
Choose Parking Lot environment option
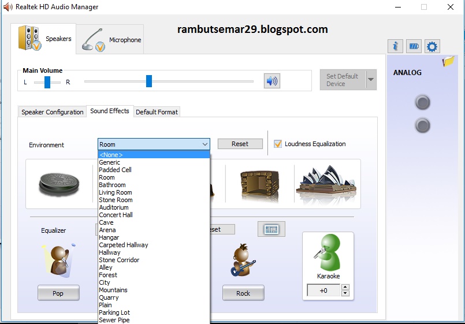[x=154, y=312]
